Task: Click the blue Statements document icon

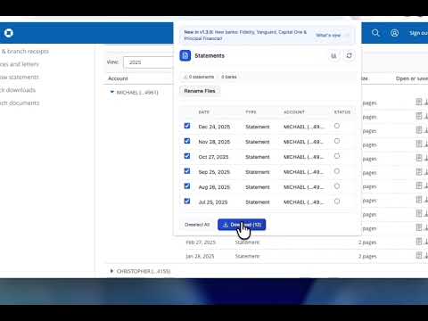Action: [x=185, y=55]
